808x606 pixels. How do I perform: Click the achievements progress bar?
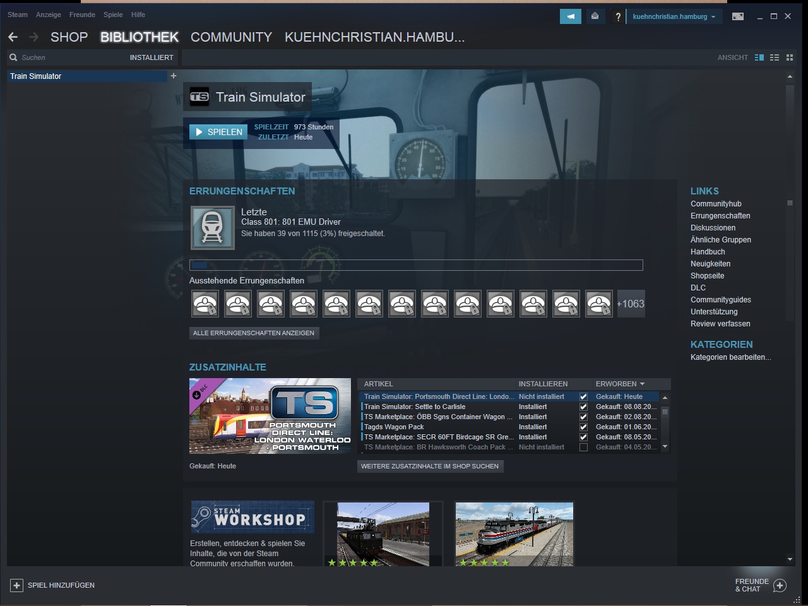click(x=416, y=265)
